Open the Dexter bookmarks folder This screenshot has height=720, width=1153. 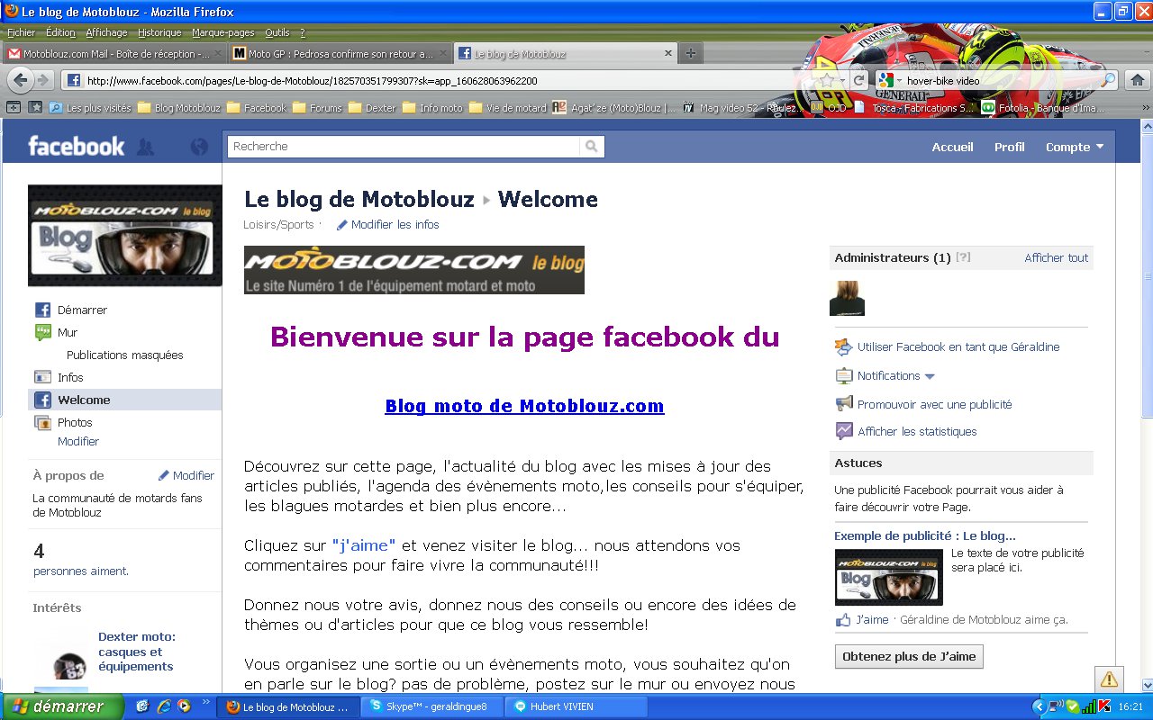point(372,108)
